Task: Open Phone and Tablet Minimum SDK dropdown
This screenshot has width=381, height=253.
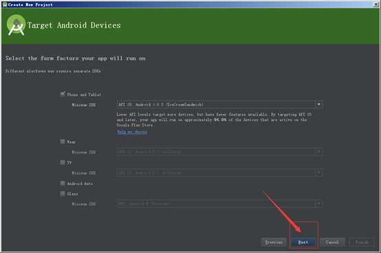Action: click(219, 104)
